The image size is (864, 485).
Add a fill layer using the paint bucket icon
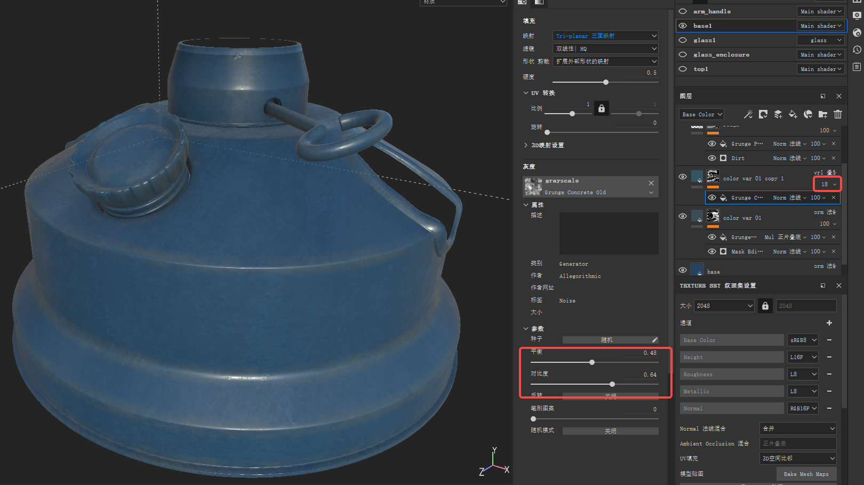point(793,114)
